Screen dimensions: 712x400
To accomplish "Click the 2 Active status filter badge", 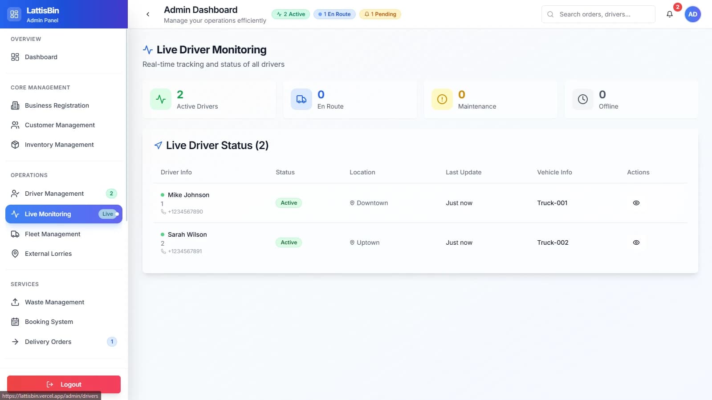I will point(291,14).
